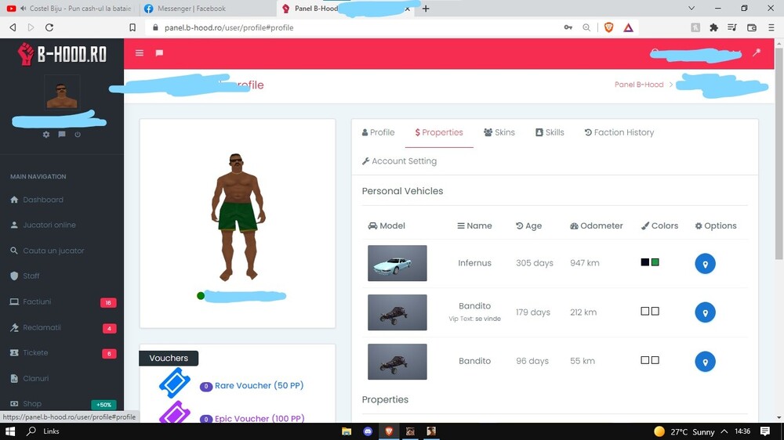Image resolution: width=784 pixels, height=440 pixels.
Task: Reload the page
Action: [x=49, y=27]
